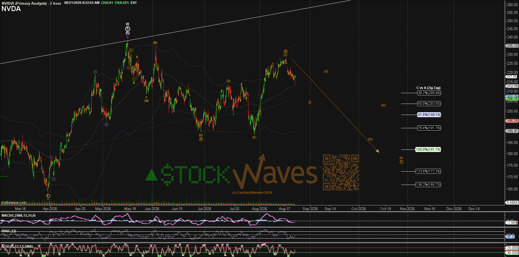Click the 08/21/2026 8:22:54 AM timestamp

coord(82,3)
